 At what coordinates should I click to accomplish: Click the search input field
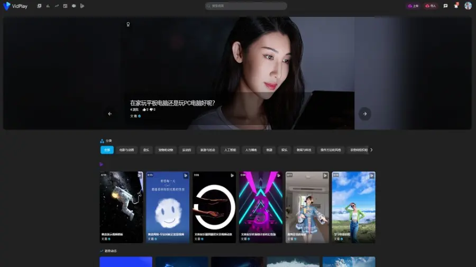[x=246, y=6]
